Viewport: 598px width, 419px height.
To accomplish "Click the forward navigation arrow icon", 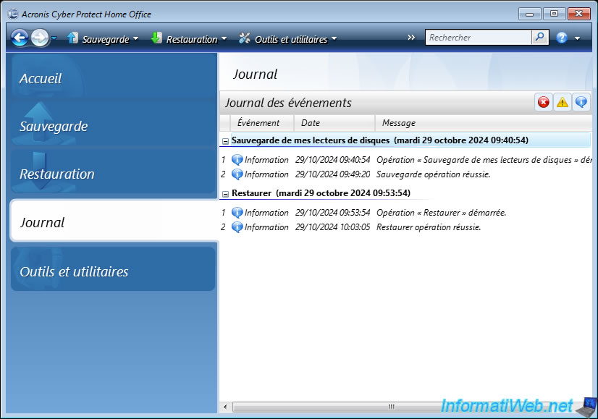I will [40, 38].
